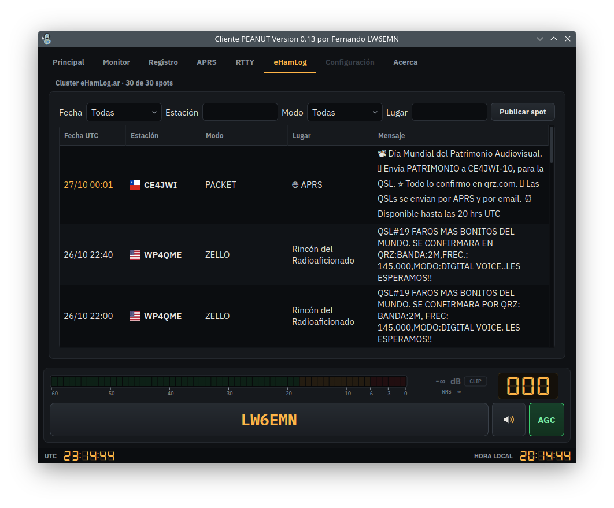
Task: Open the Modo dropdown
Action: [345, 112]
